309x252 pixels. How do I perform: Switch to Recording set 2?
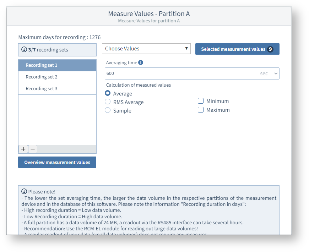tap(57, 77)
